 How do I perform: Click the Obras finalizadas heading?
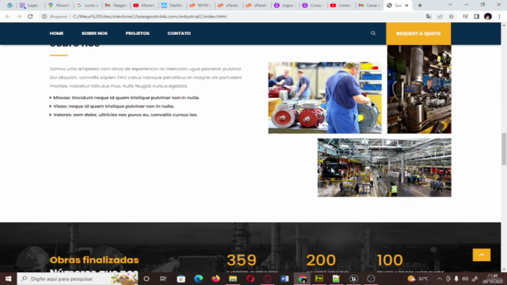(94, 260)
